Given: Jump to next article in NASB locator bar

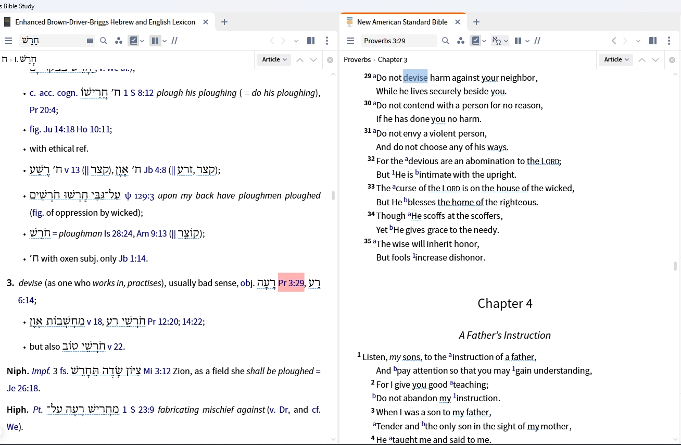Looking at the screenshot, I should pos(655,59).
